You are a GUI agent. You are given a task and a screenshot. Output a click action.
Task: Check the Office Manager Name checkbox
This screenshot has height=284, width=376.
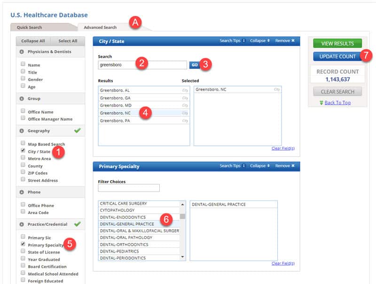23,118
